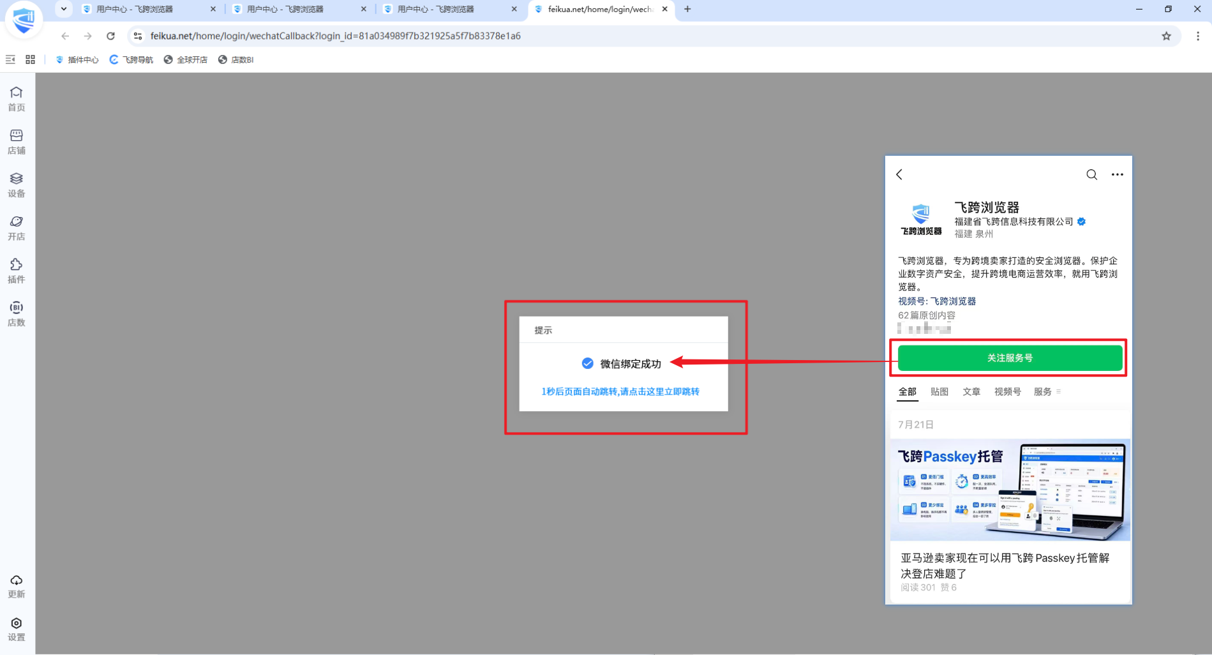Open the 设备 devices icon in sidebar
Viewport: 1212px width, 655px height.
[17, 184]
